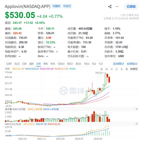This screenshot has height=141, width=142.
Task: Switch to the 五日 chart tab
Action: [17, 64]
